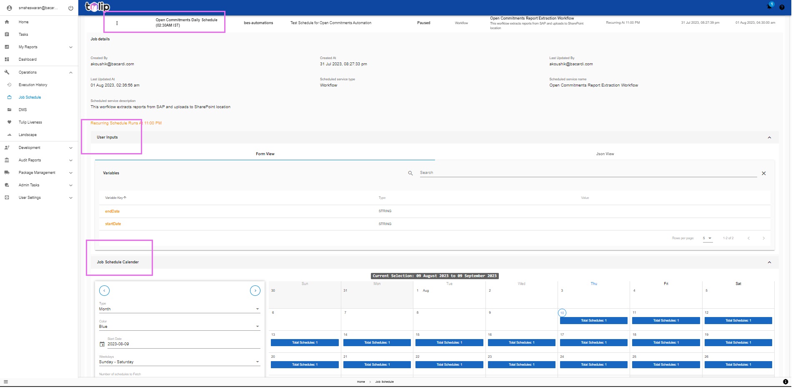The image size is (798, 389).
Task: Click the user account avatar icon
Action: click(x=9, y=8)
